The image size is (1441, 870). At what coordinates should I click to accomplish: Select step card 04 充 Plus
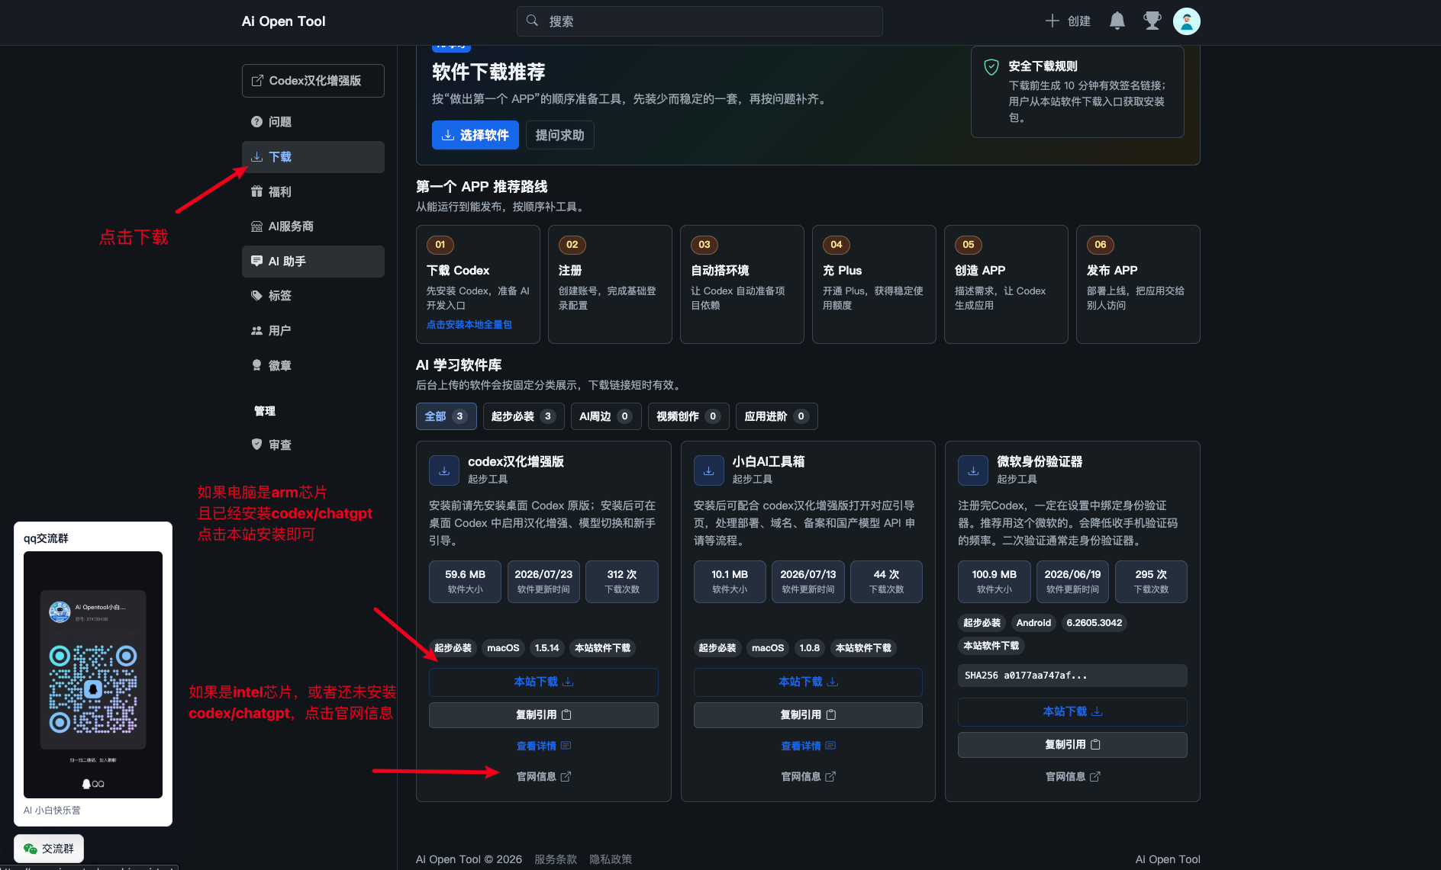pyautogui.click(x=874, y=284)
